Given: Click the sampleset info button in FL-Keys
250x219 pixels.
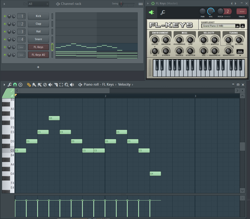Looking at the screenshot, I should (243, 26).
